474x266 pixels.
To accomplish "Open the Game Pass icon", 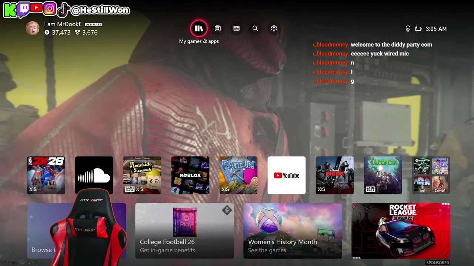I will tap(237, 28).
